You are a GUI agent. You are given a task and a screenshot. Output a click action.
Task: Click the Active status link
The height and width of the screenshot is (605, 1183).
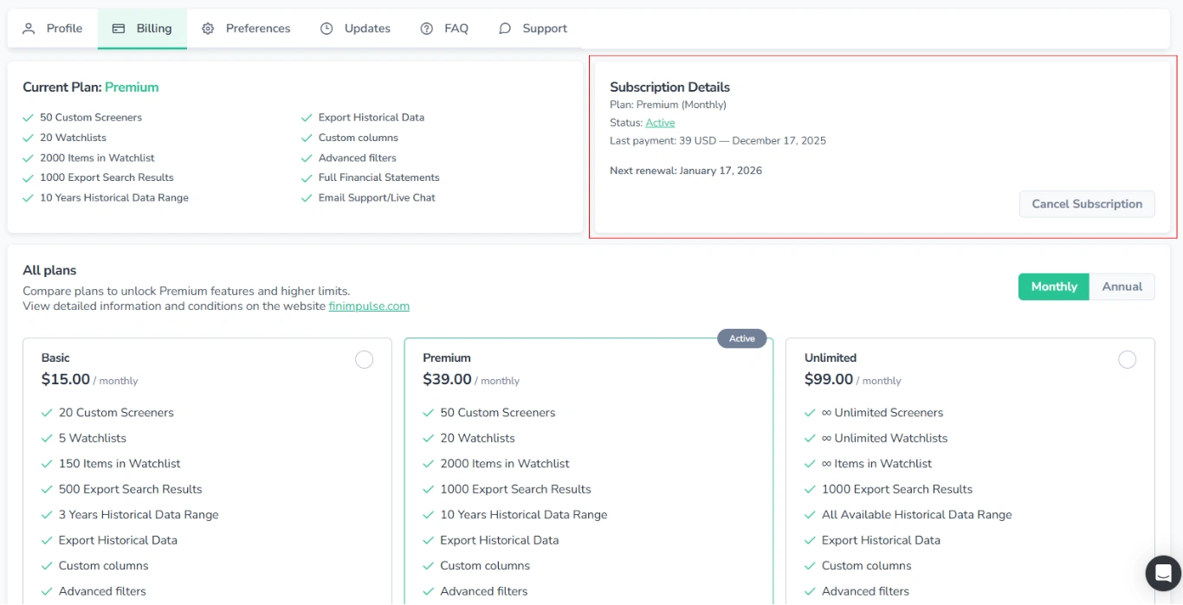(x=659, y=122)
